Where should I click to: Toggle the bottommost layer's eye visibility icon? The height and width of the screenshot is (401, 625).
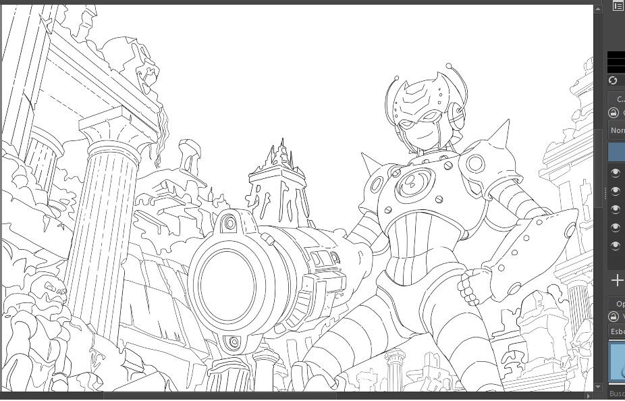[616, 246]
